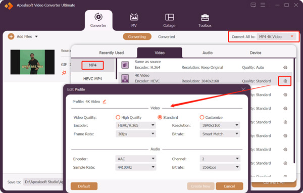Screen dimensions: 303x193
Task: Open the video Encoder HEVC/H.265 dropdown
Action: coord(136,125)
